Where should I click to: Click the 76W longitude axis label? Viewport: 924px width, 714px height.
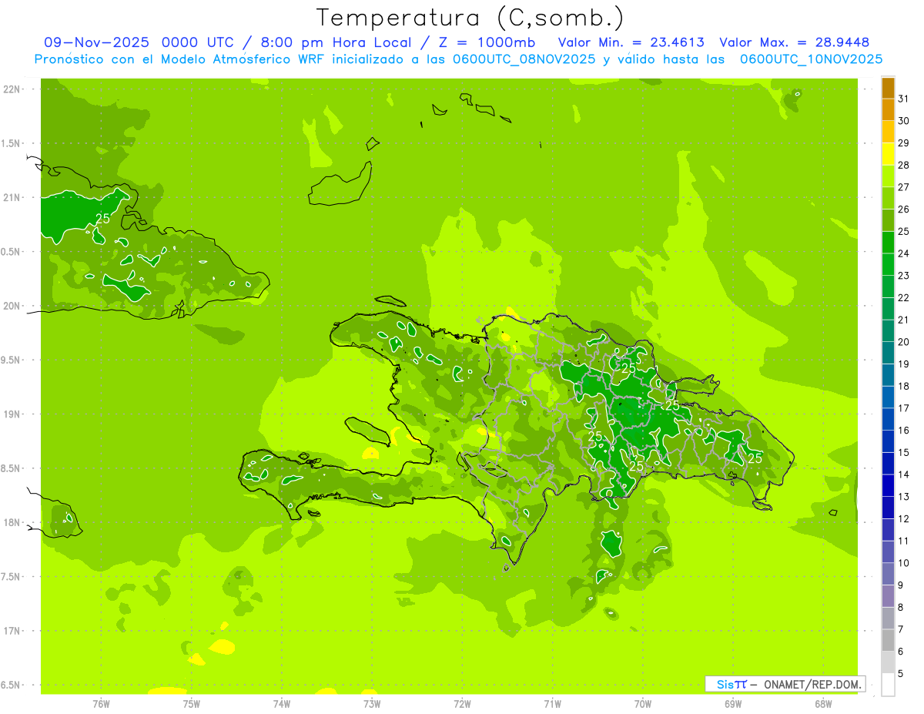(x=101, y=703)
